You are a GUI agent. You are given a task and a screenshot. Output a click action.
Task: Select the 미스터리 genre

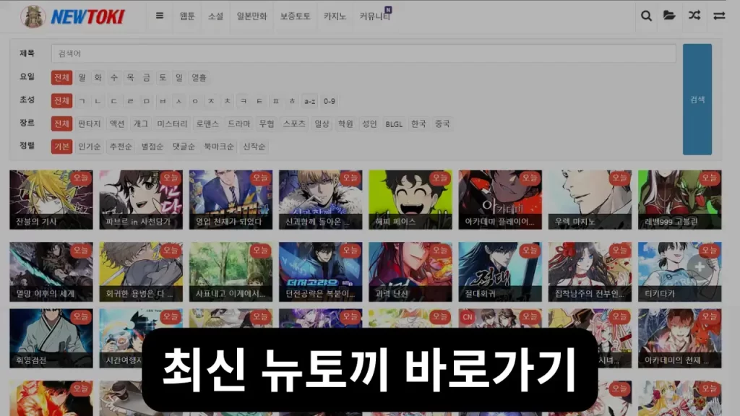tap(172, 123)
